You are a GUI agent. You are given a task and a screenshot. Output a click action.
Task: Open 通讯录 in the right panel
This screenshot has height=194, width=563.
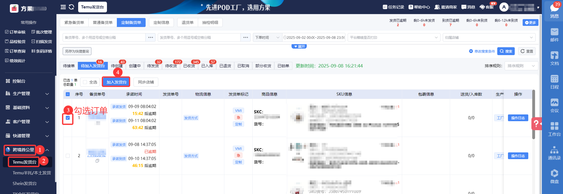click(554, 153)
